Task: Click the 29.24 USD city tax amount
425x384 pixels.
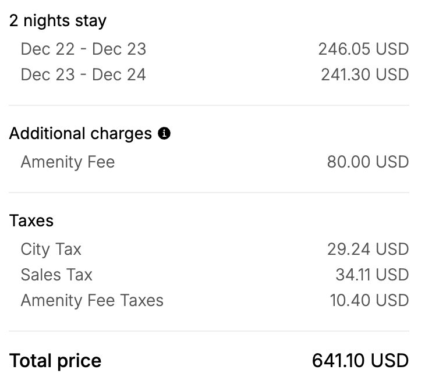Action: point(368,249)
